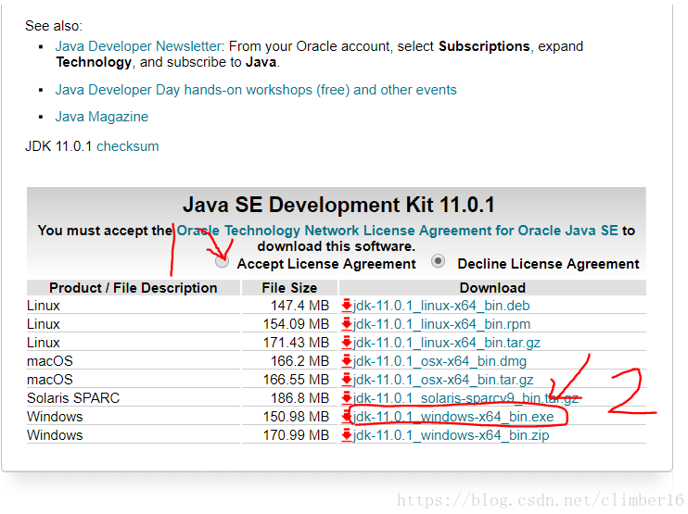Click the Decline License Agreement label text
688x514 pixels.
tap(548, 264)
